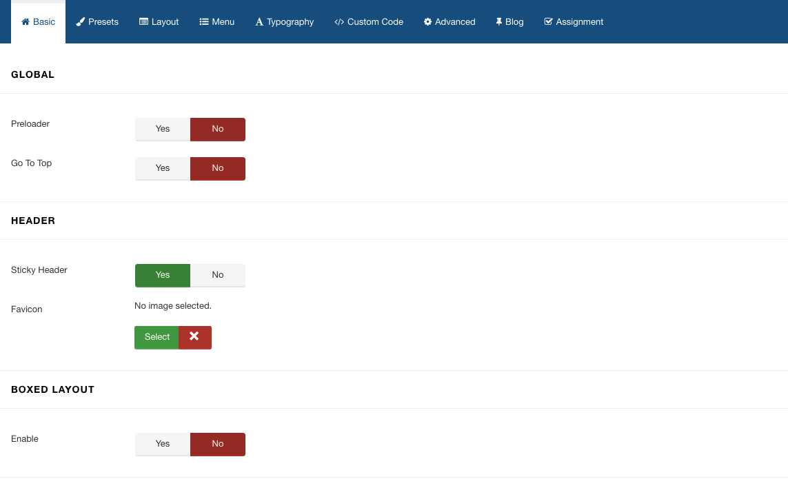The width and height of the screenshot is (788, 479).
Task: Click the Layout tab's panel icon
Action: [x=143, y=22]
